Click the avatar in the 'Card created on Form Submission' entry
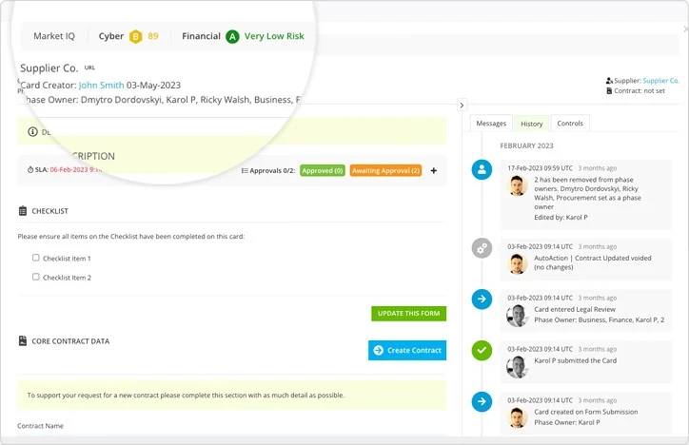689x445 pixels. click(518, 417)
